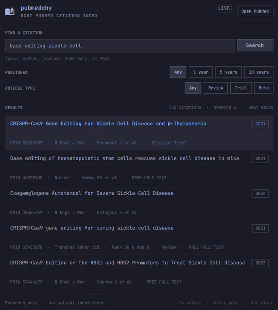
Task: Click the showing 6 label
Action: point(225,107)
